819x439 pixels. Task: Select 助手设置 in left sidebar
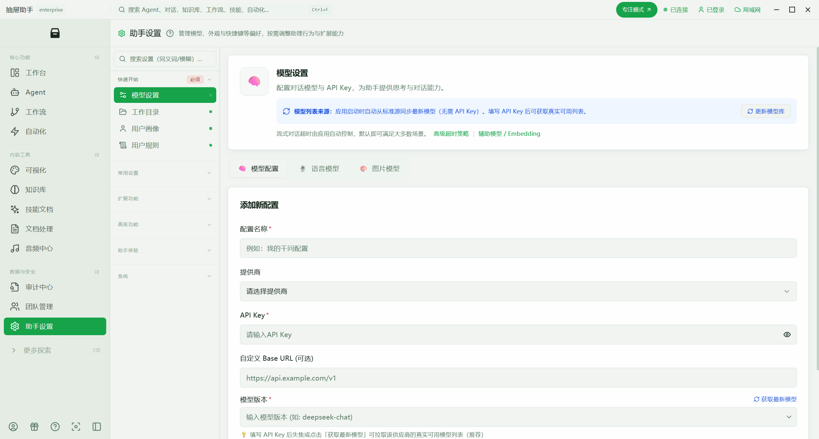coord(55,327)
